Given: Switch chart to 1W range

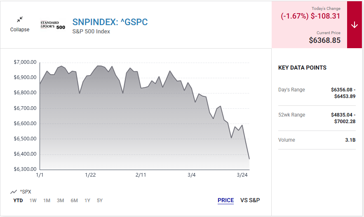Looking at the screenshot, I should (x=33, y=201).
